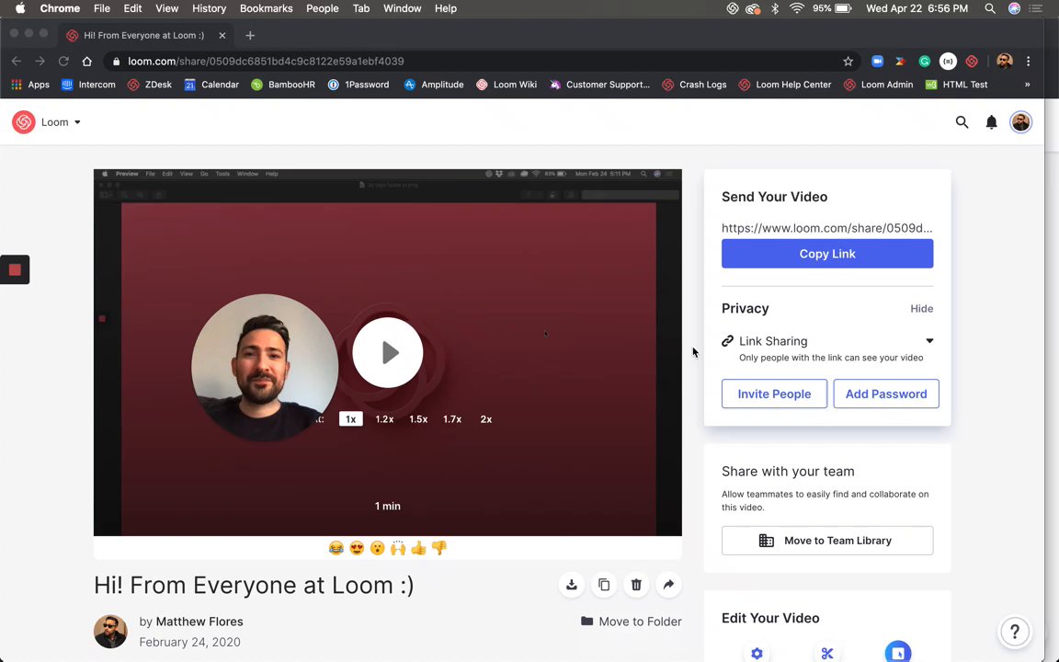
Task: Click the video title text
Action: point(254,585)
